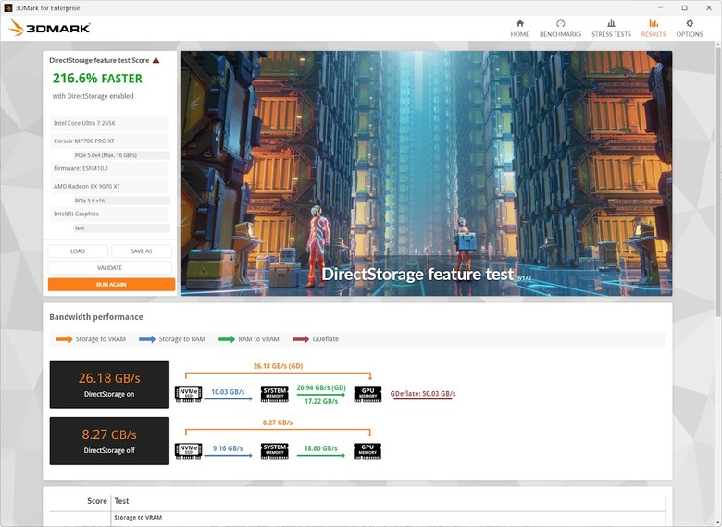This screenshot has height=527, width=722.
Task: Click the 26.18 GB/s (GD) bracket label
Action: [x=278, y=366]
